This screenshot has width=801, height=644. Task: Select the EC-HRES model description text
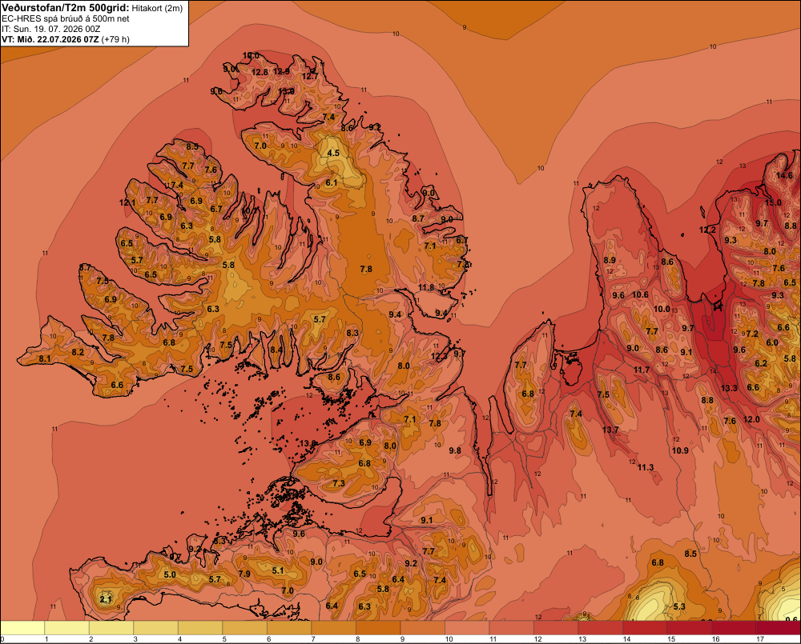pos(66,18)
